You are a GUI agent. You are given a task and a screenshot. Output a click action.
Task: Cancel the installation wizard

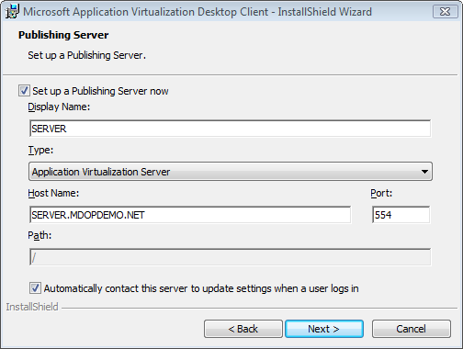coord(412,329)
